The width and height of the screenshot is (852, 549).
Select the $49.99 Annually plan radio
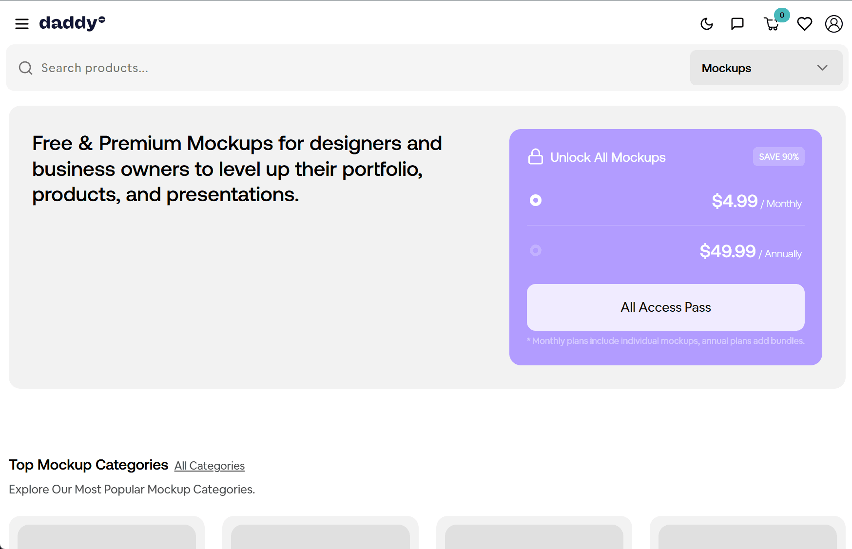coord(536,250)
